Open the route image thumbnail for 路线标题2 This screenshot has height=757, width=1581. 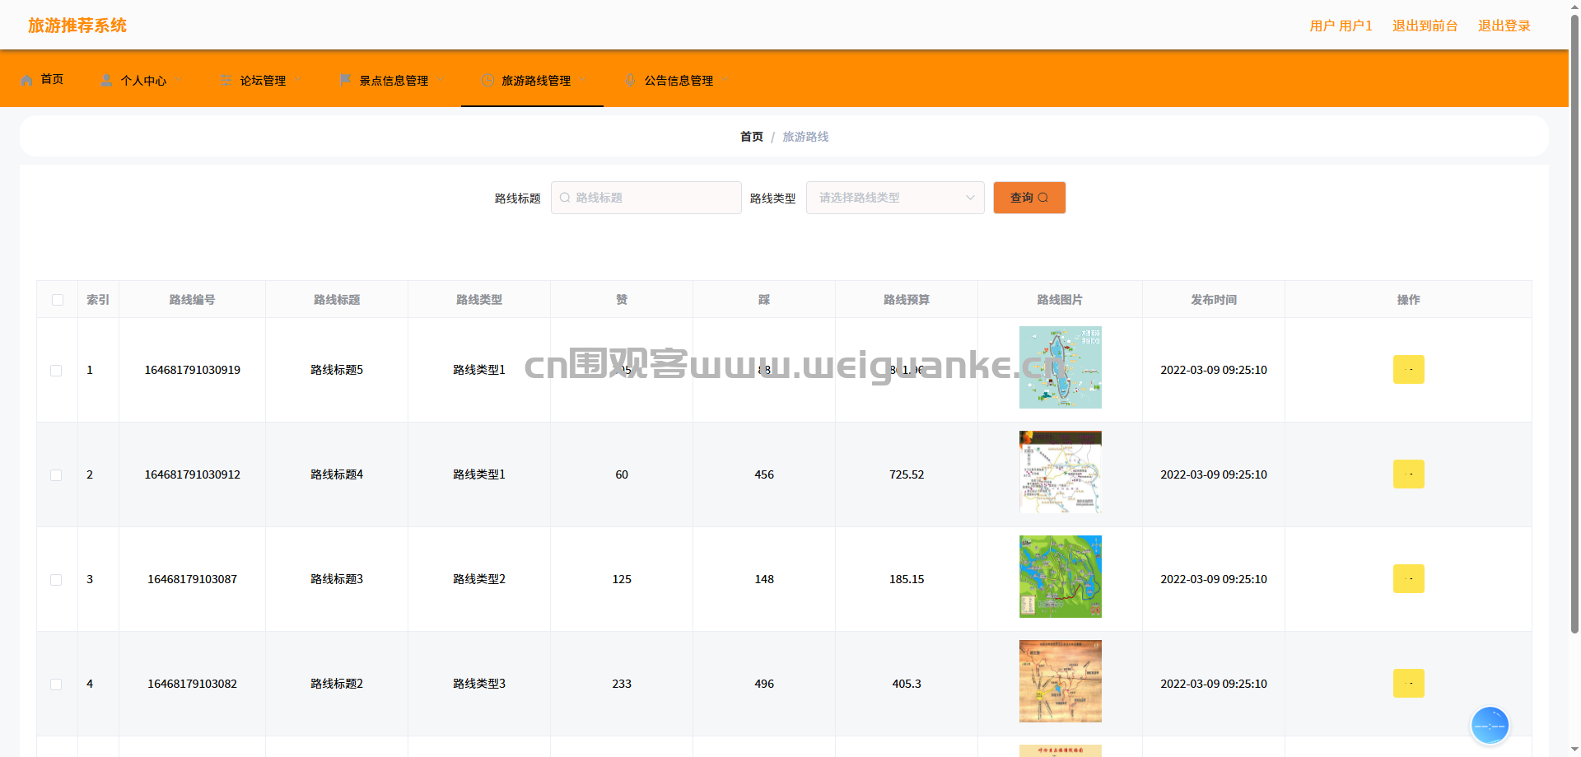[x=1060, y=681]
